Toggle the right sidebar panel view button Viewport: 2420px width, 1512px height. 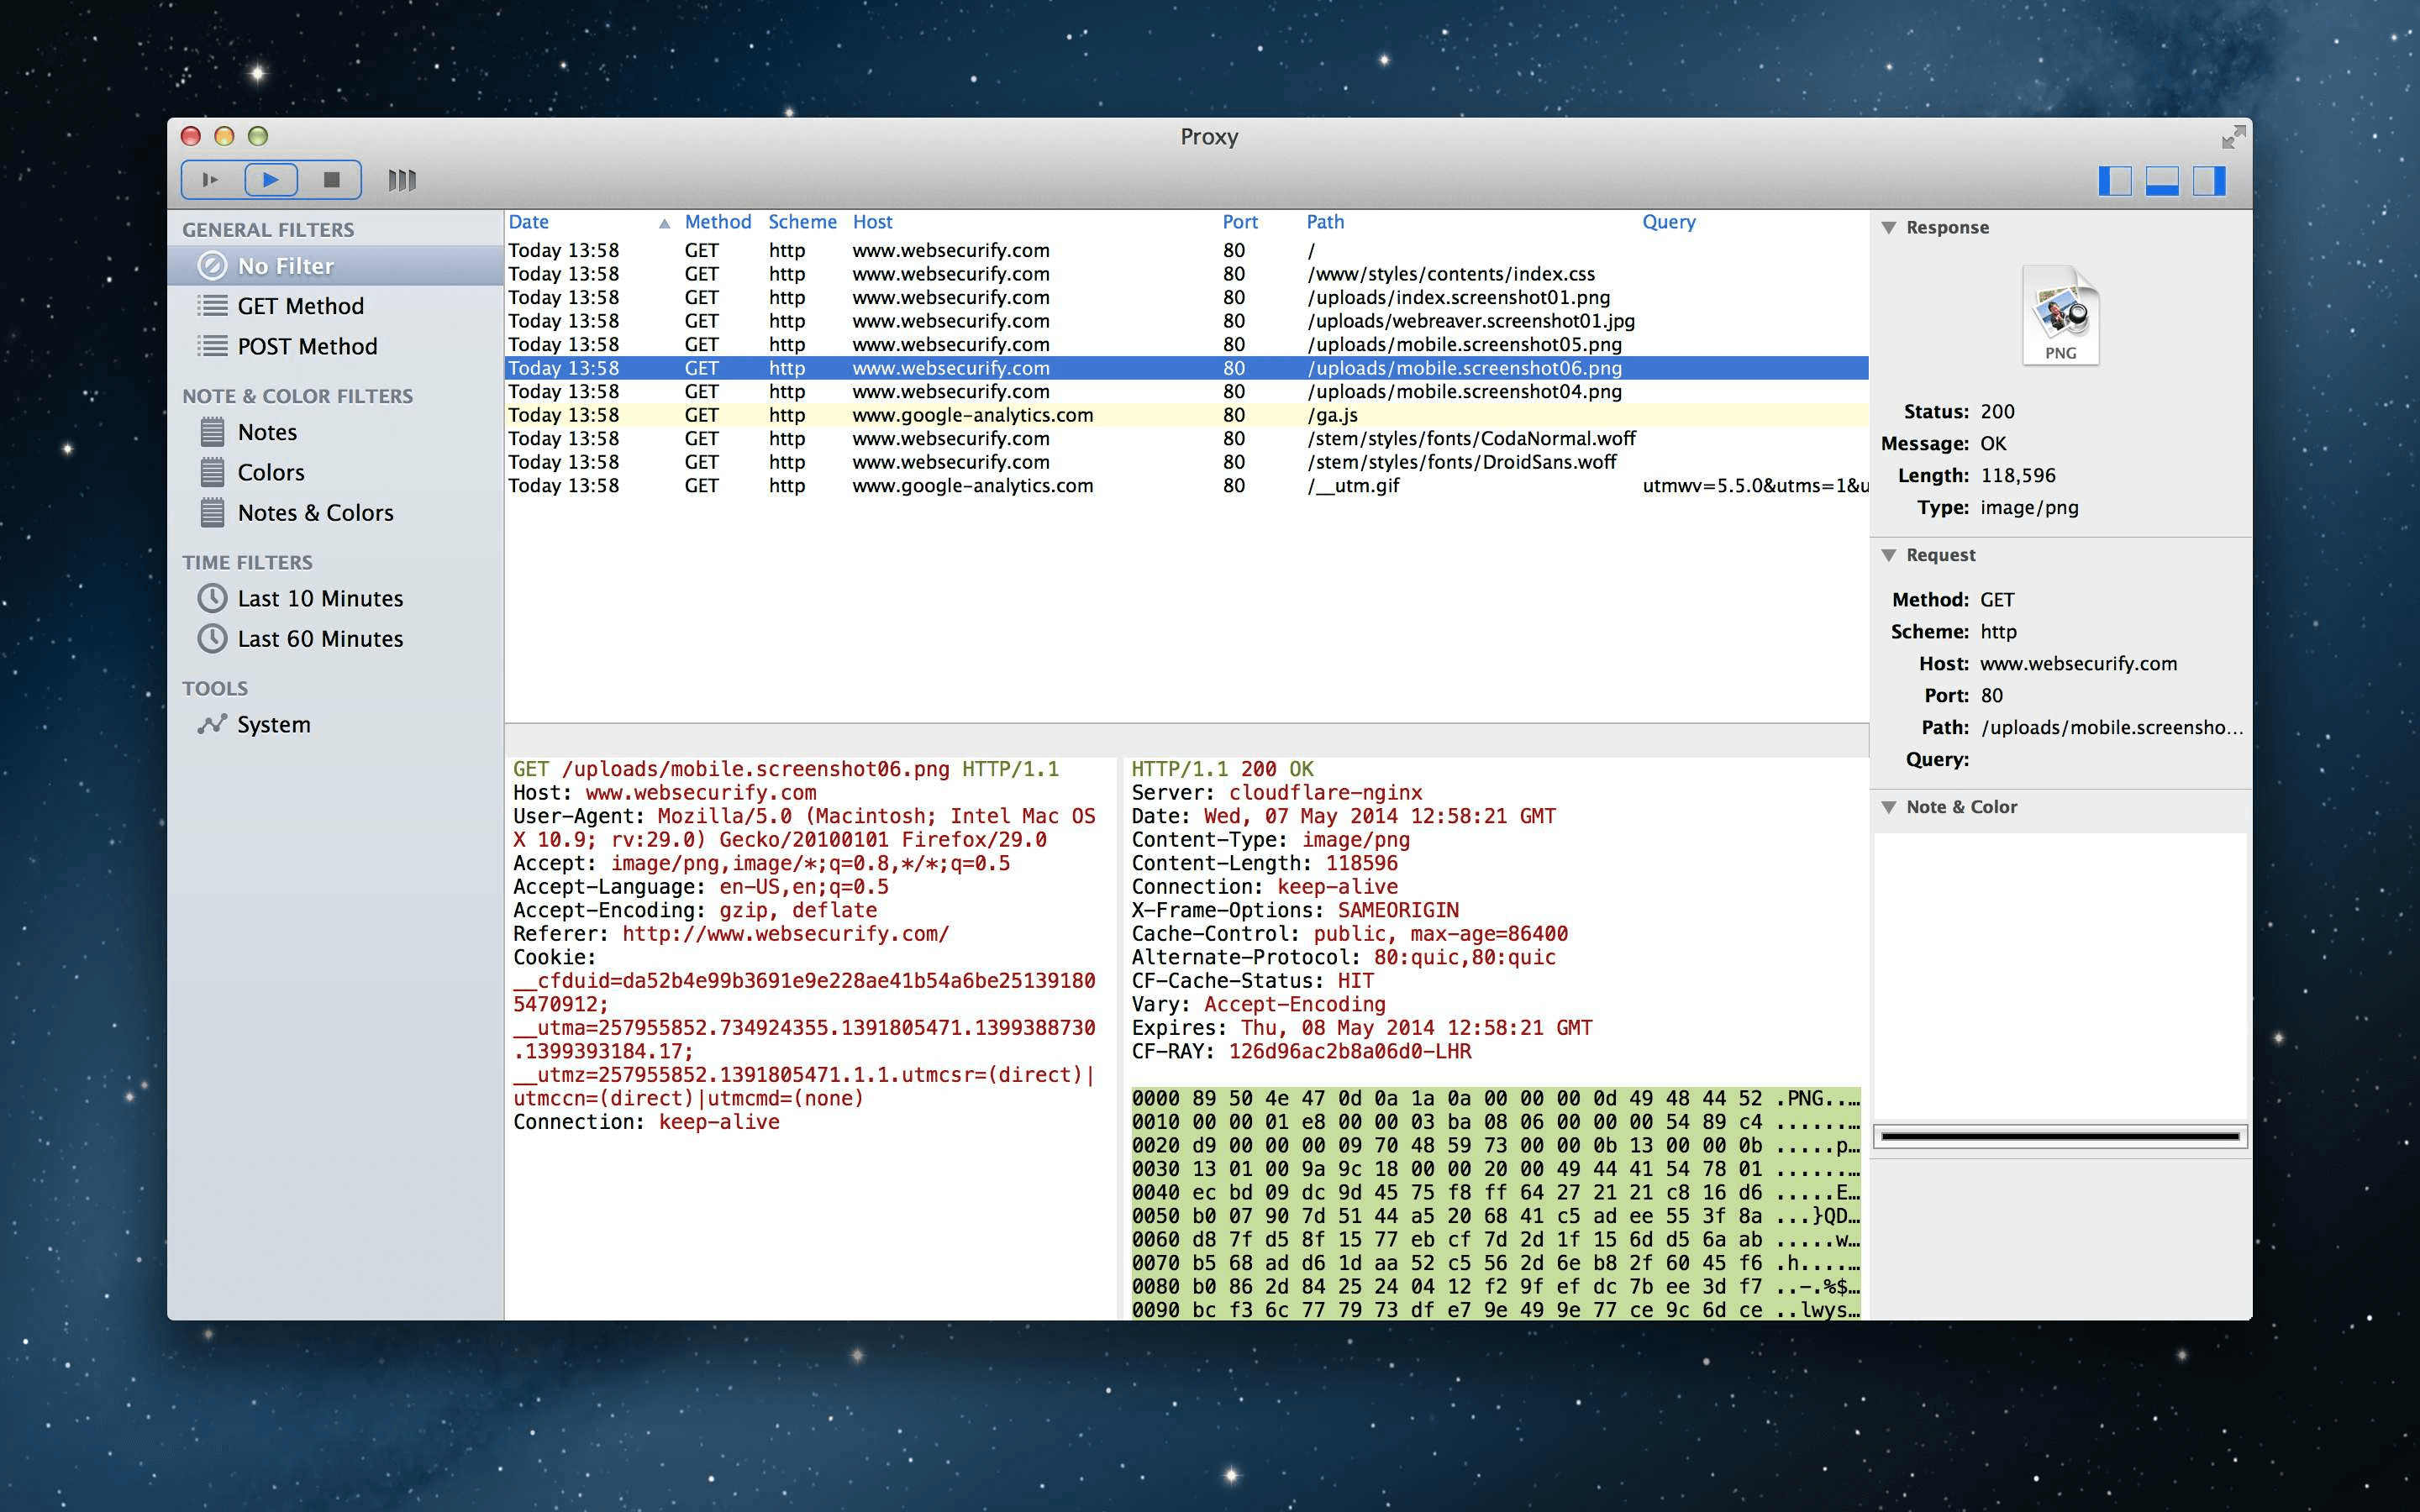tap(2208, 181)
